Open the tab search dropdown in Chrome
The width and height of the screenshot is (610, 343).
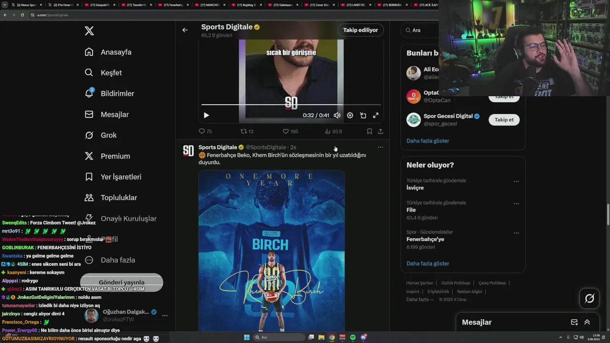point(4,5)
